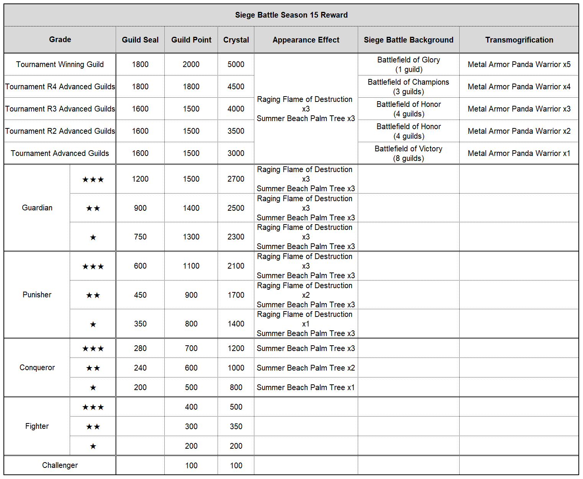Select the 5000 crystal value cell
583x479 pixels.
[x=236, y=64]
